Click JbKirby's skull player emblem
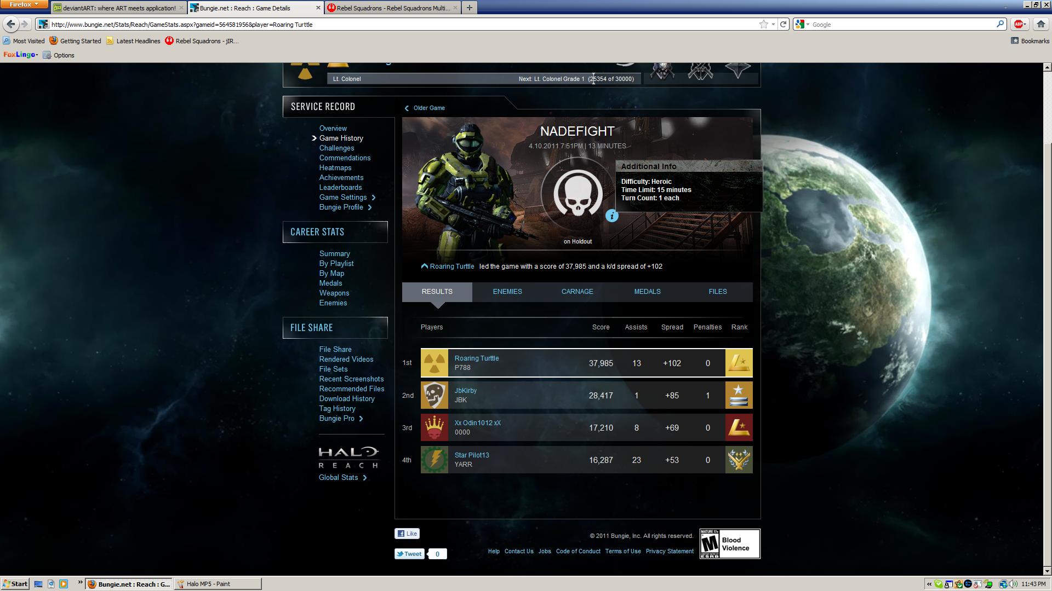Viewport: 1052px width, 591px height. pos(434,395)
